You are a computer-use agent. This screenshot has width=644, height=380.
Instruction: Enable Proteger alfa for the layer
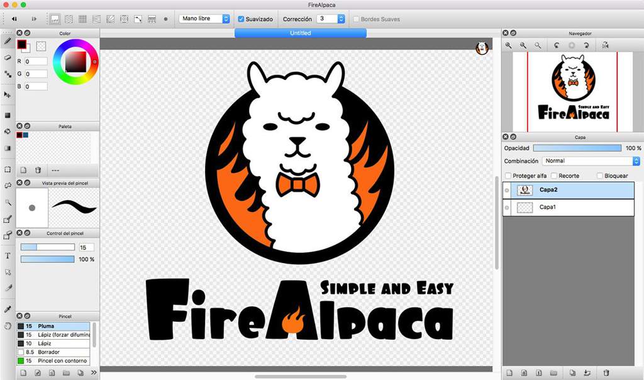point(509,176)
